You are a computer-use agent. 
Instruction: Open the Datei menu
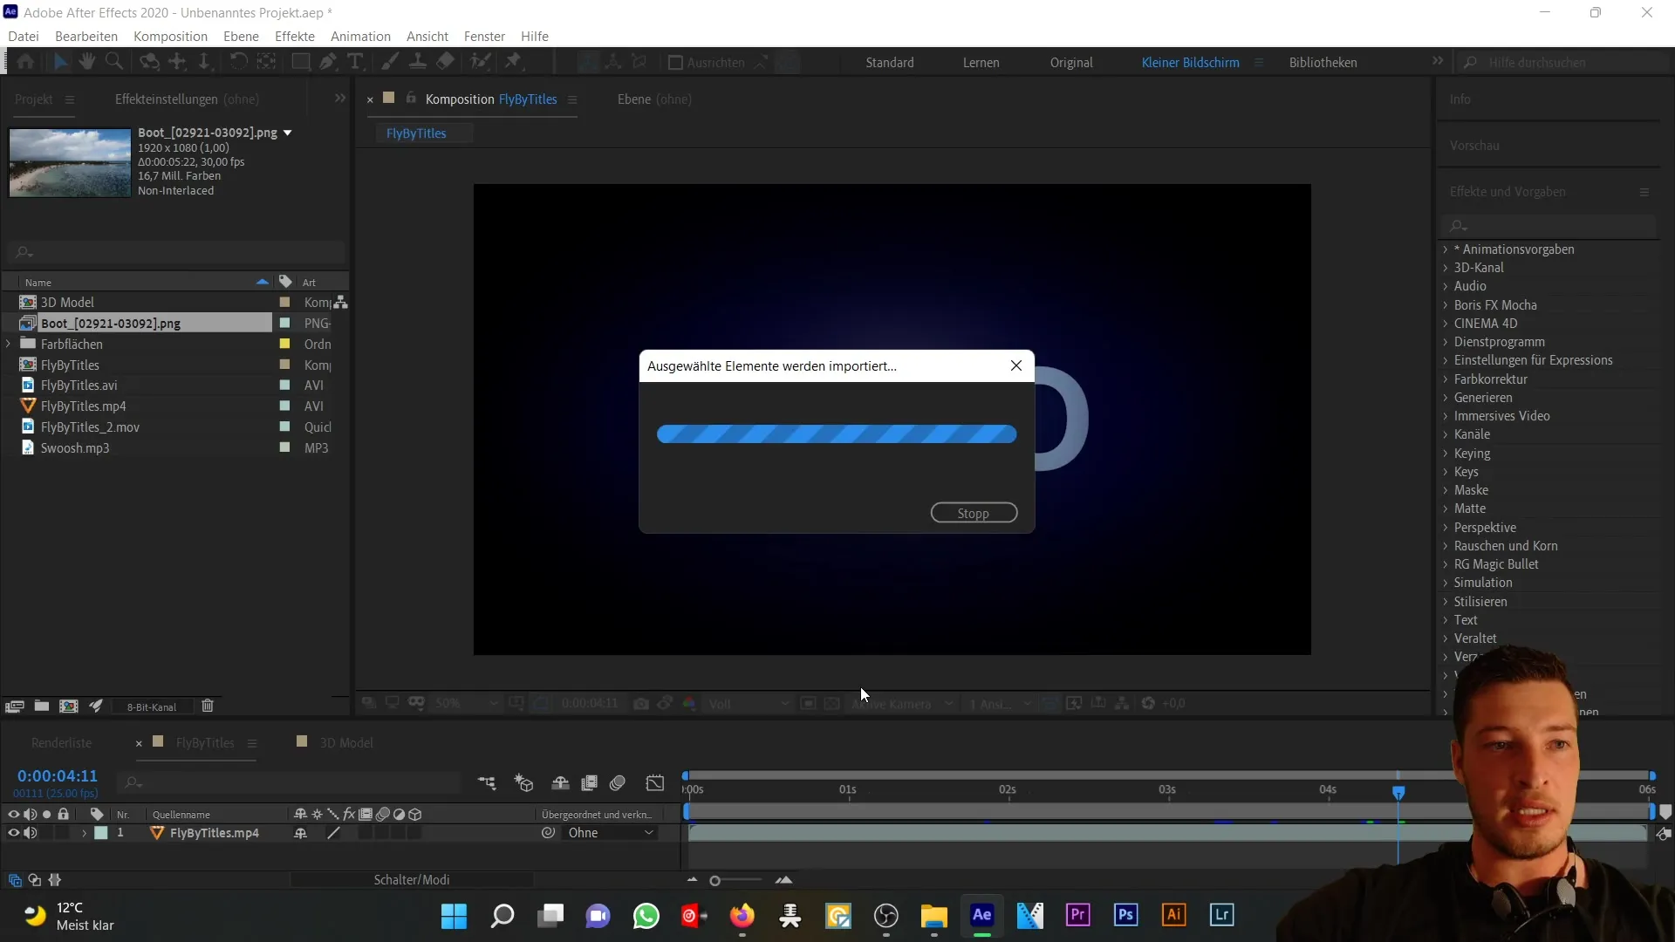point(24,36)
